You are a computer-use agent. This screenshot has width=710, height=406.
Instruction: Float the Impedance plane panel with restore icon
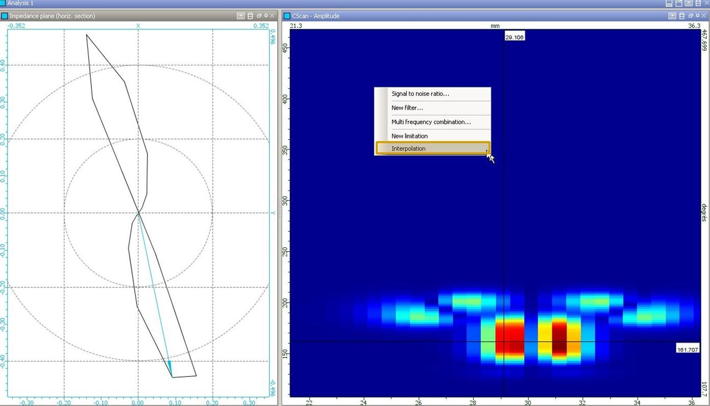pos(259,16)
